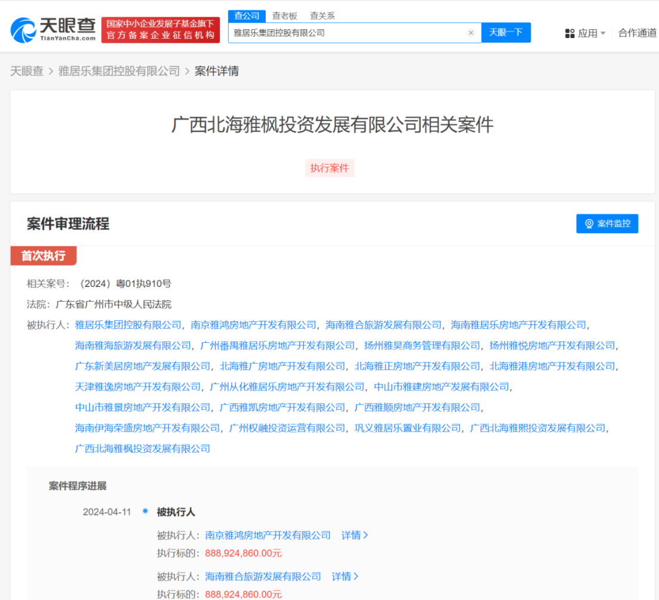Viewport: 659px width, 600px height.
Task: Click the 天眼一下 search button
Action: pos(506,33)
